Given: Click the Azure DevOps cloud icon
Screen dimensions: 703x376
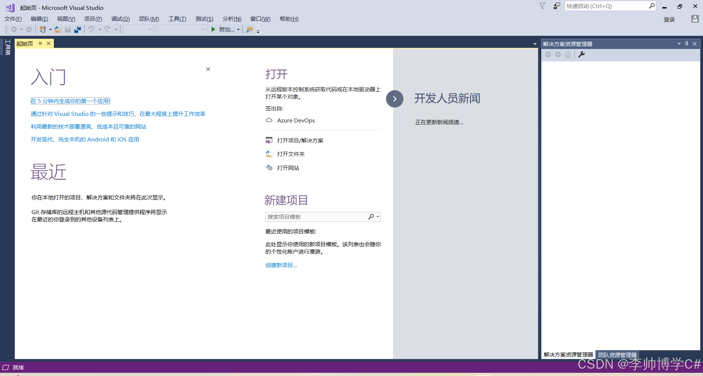Looking at the screenshot, I should click(269, 120).
